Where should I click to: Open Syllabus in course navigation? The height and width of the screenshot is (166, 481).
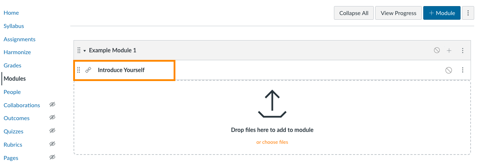tap(14, 26)
